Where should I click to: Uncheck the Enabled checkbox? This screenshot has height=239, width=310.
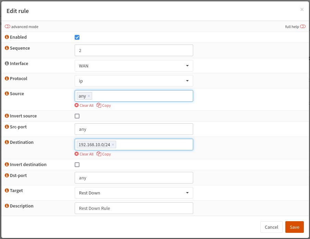tap(77, 37)
